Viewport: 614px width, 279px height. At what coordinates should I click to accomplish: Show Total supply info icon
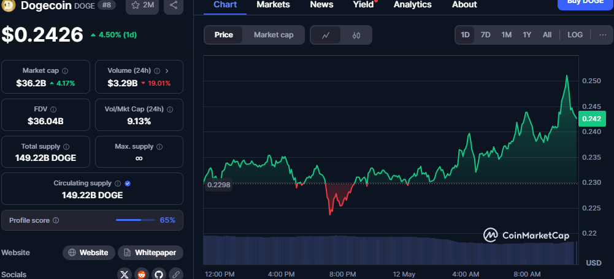66,146
